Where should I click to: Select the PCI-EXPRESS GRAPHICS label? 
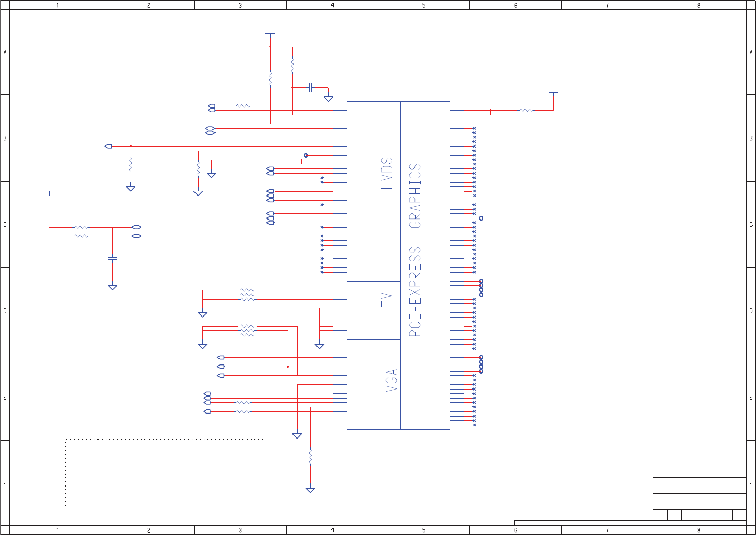(x=415, y=250)
